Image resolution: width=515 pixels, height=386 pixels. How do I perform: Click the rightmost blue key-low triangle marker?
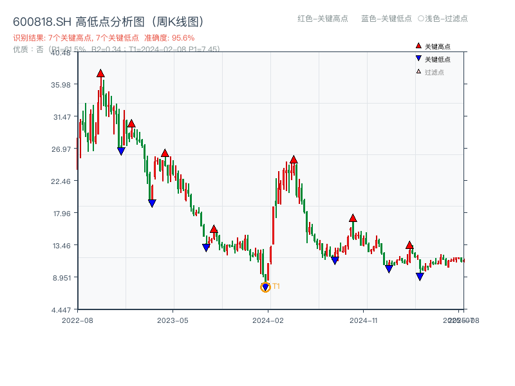(419, 275)
